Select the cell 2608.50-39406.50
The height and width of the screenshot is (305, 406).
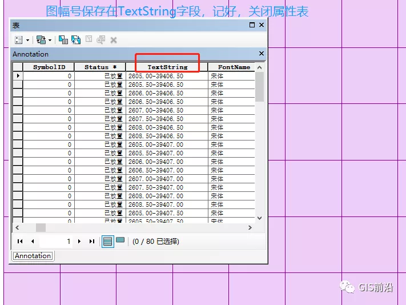coord(167,136)
